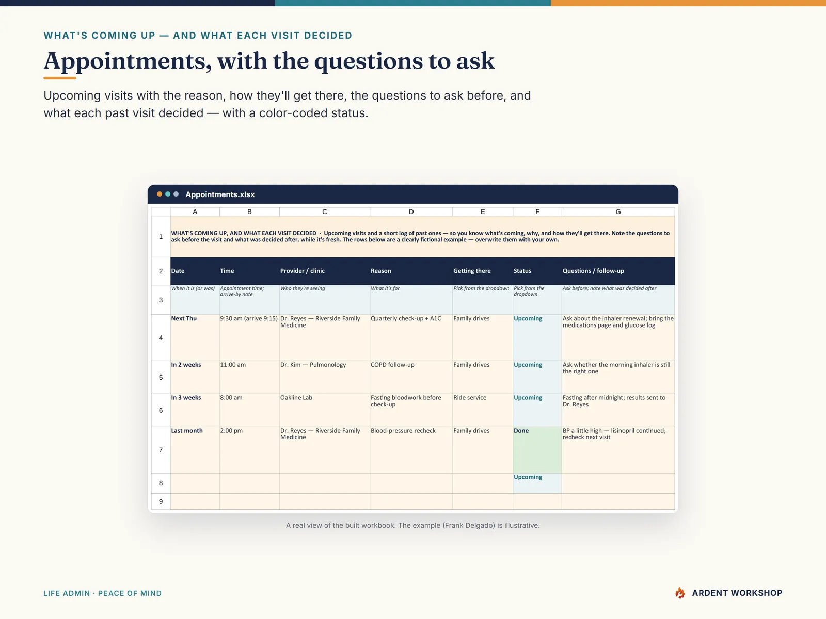Select row 5 header

(161, 377)
